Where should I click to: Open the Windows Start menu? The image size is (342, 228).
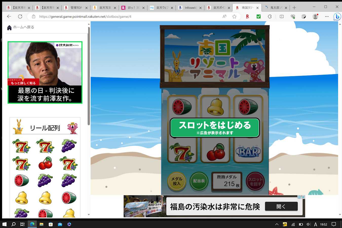[4, 224]
